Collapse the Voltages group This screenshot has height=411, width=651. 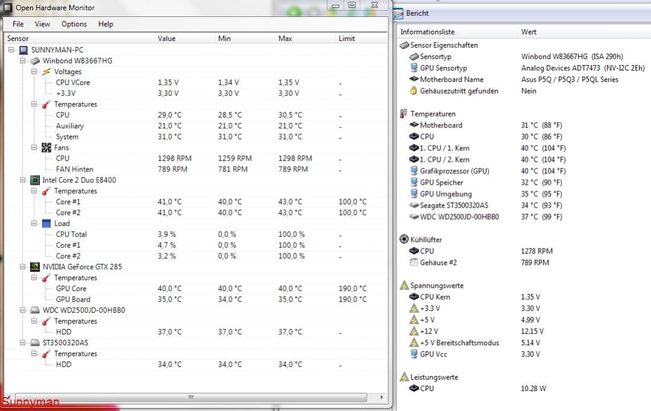pos(34,71)
